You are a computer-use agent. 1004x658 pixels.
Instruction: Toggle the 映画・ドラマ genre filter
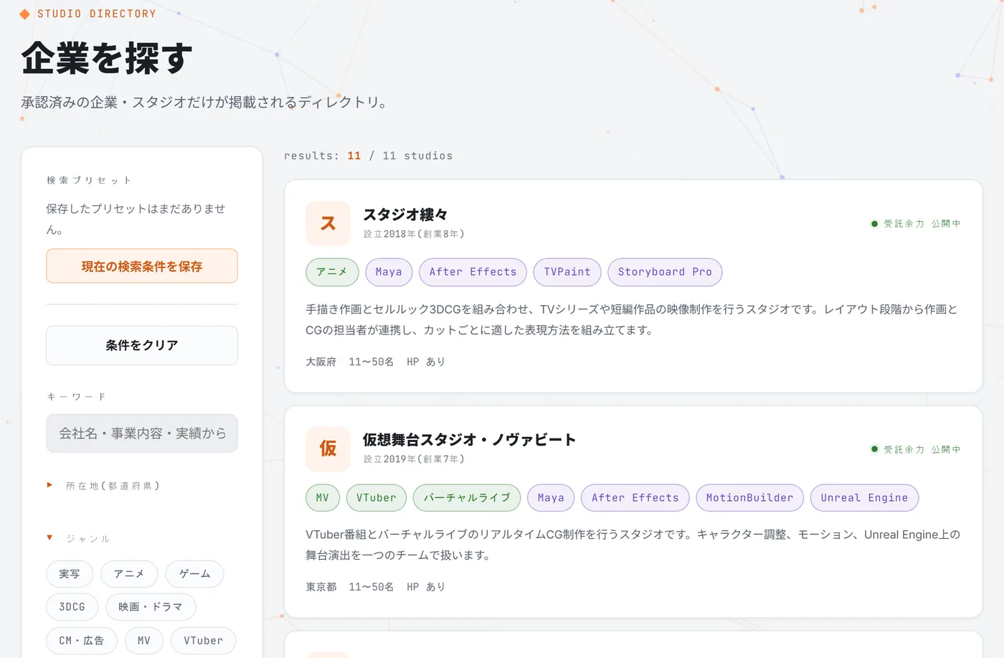tap(151, 607)
